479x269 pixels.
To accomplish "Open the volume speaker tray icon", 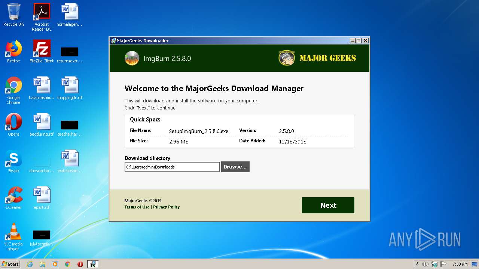I will [425, 264].
